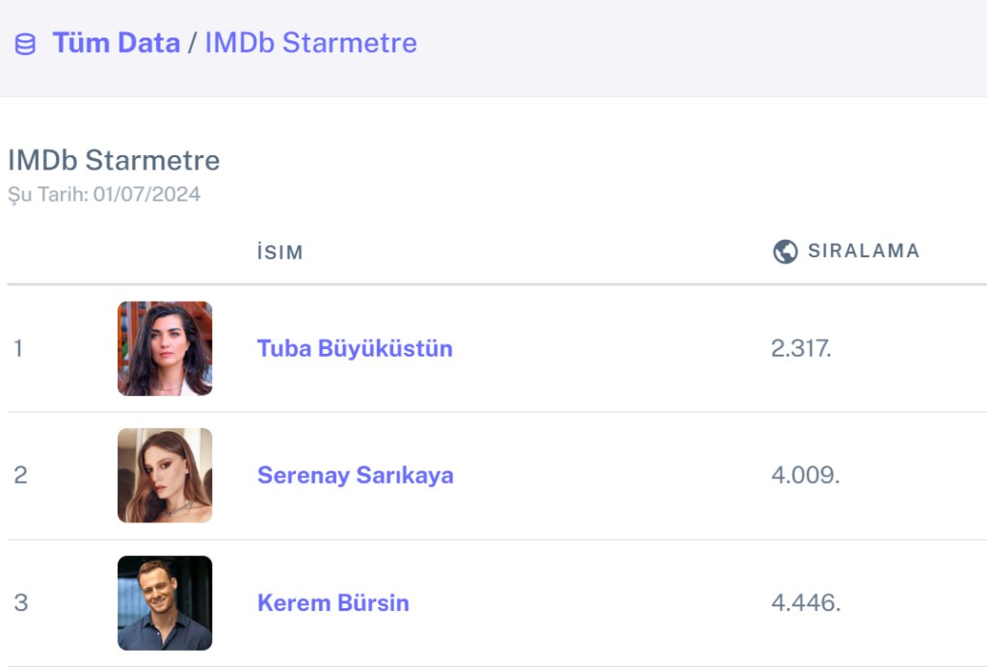Select IMDb Starmetre in the breadcrumb
This screenshot has height=667, width=987.
(310, 43)
